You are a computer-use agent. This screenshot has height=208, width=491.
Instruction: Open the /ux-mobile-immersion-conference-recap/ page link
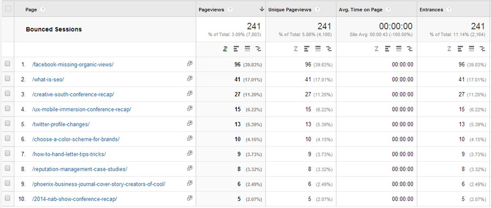81,109
